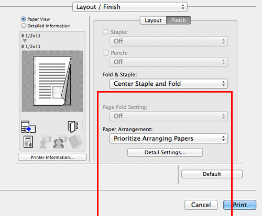Viewport: 262px width, 216px height.
Task: Click the Page Fold Setting: label
Action: pos(125,107)
